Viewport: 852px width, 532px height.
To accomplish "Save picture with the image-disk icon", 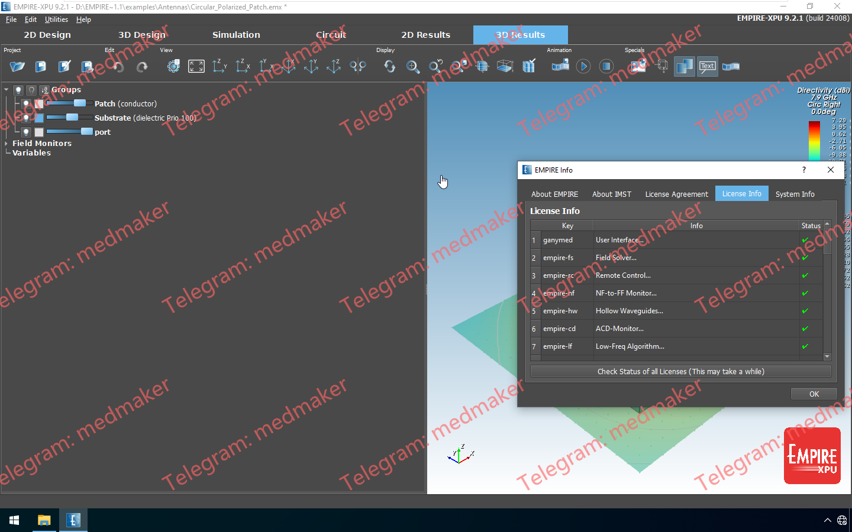I will (x=638, y=66).
